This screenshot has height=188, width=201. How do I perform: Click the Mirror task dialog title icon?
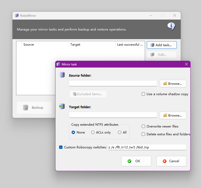point(58,64)
